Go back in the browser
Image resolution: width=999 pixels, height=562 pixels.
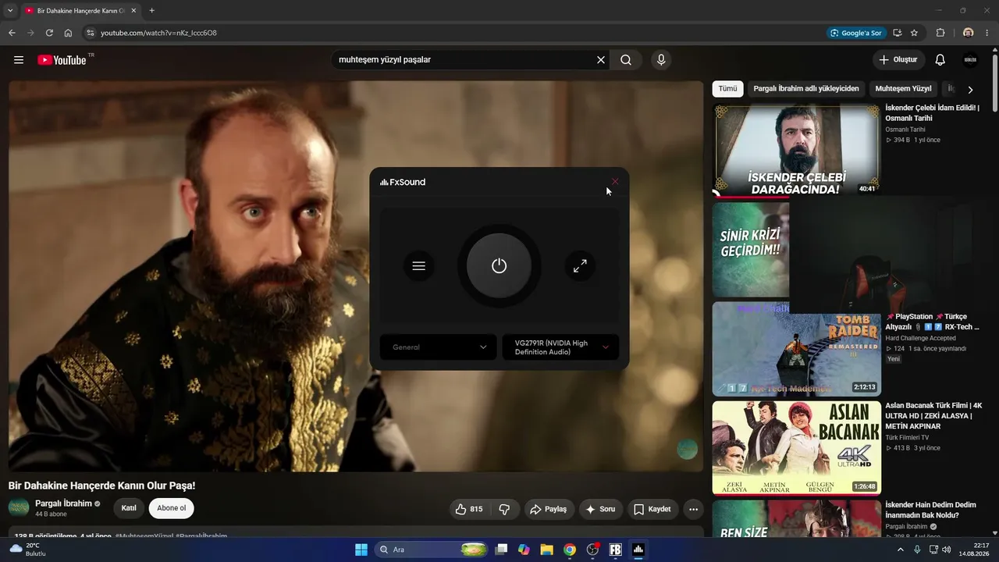click(12, 33)
